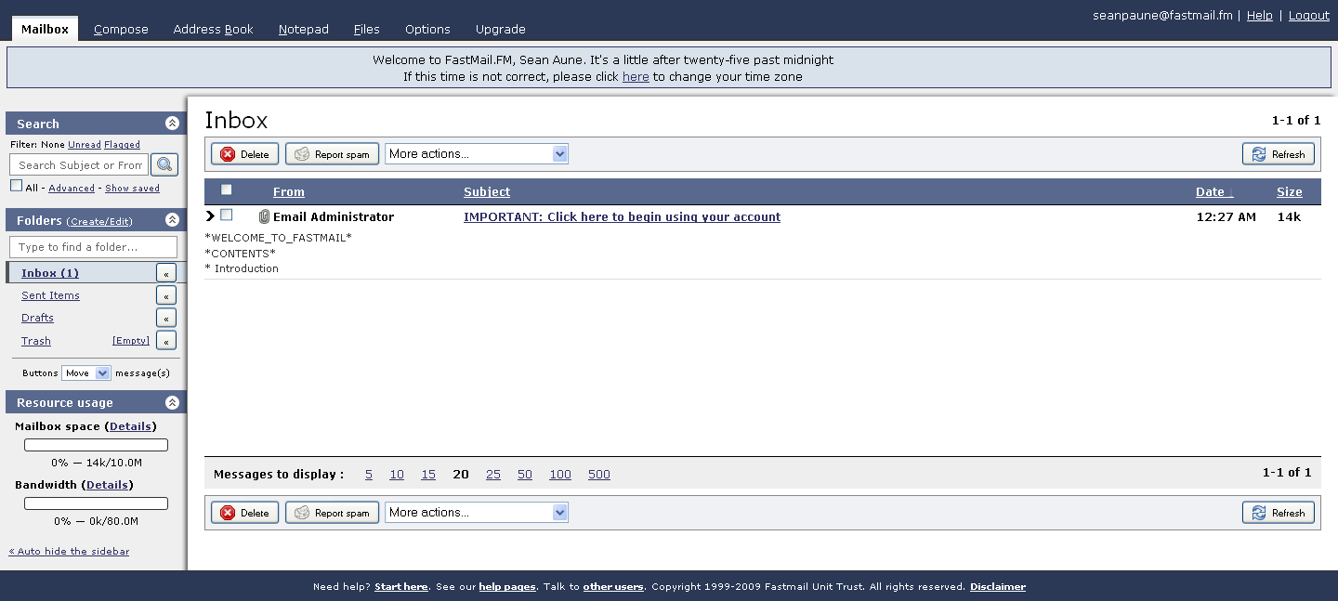Open the Trash folder

(x=36, y=341)
